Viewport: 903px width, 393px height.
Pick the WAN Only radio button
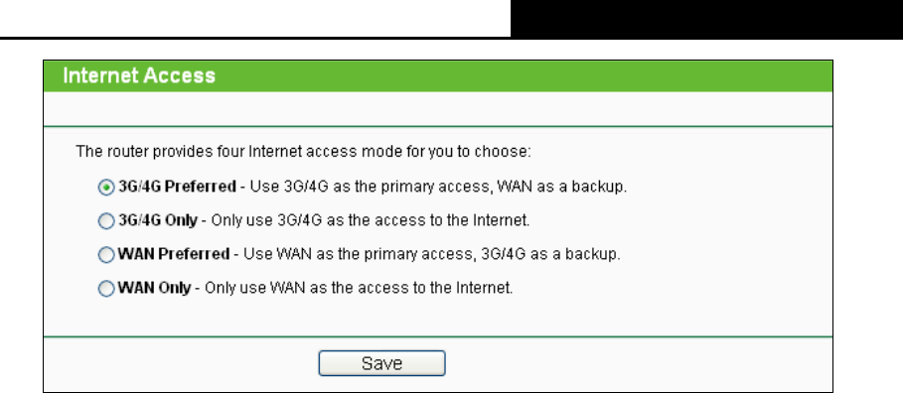106,288
